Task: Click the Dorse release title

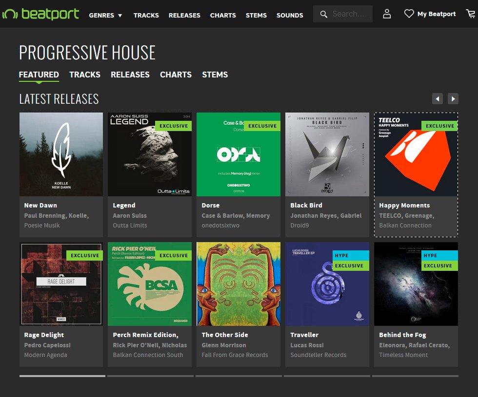Action: (x=211, y=206)
